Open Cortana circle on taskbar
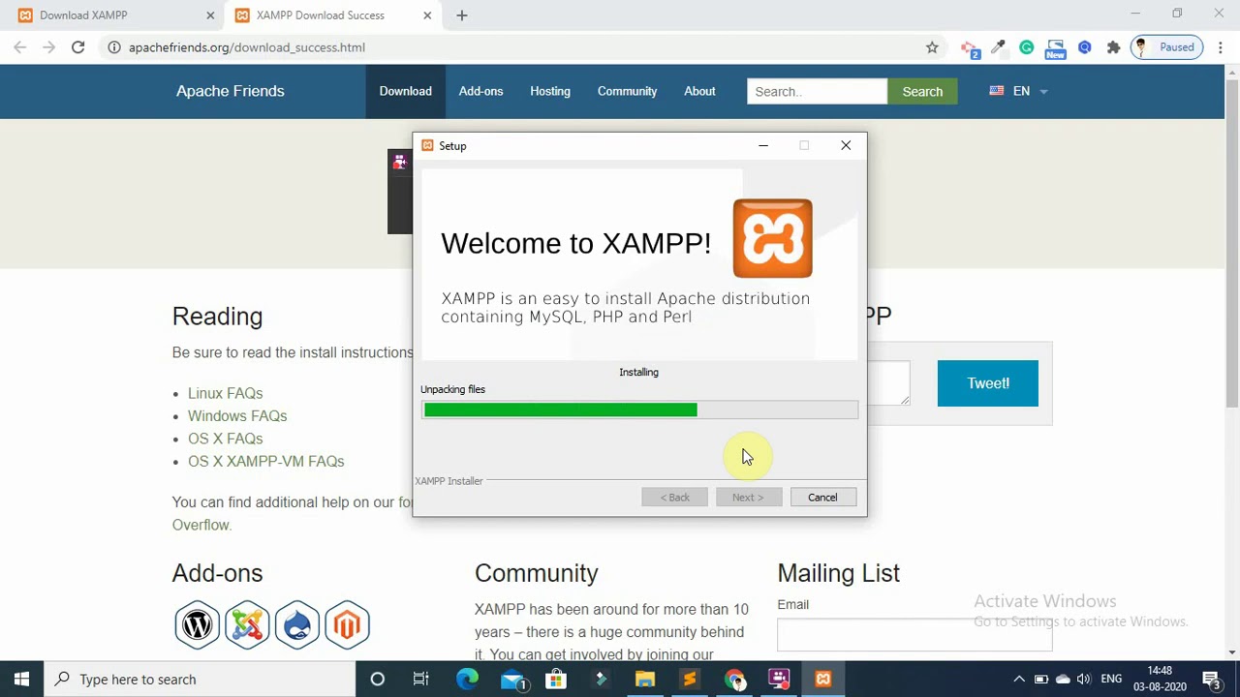 (377, 680)
